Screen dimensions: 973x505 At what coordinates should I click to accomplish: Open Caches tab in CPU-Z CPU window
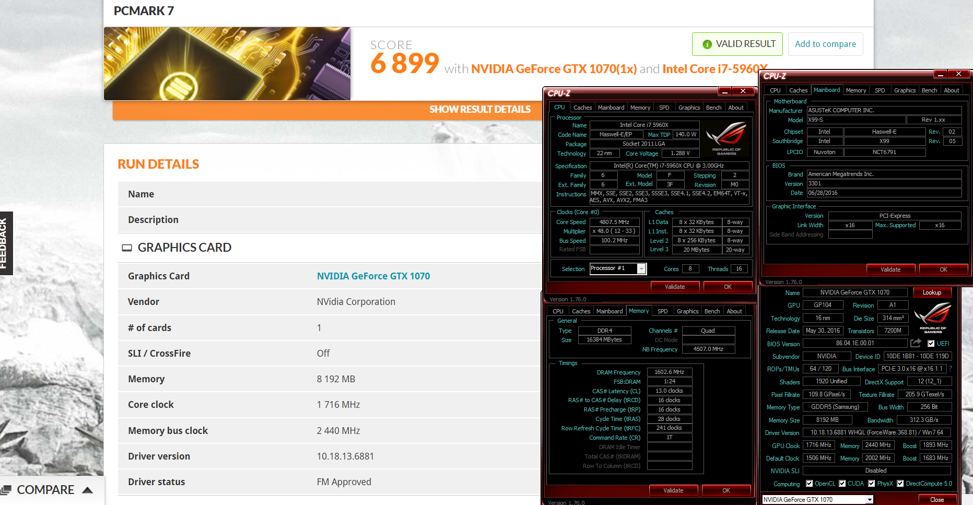click(x=582, y=108)
